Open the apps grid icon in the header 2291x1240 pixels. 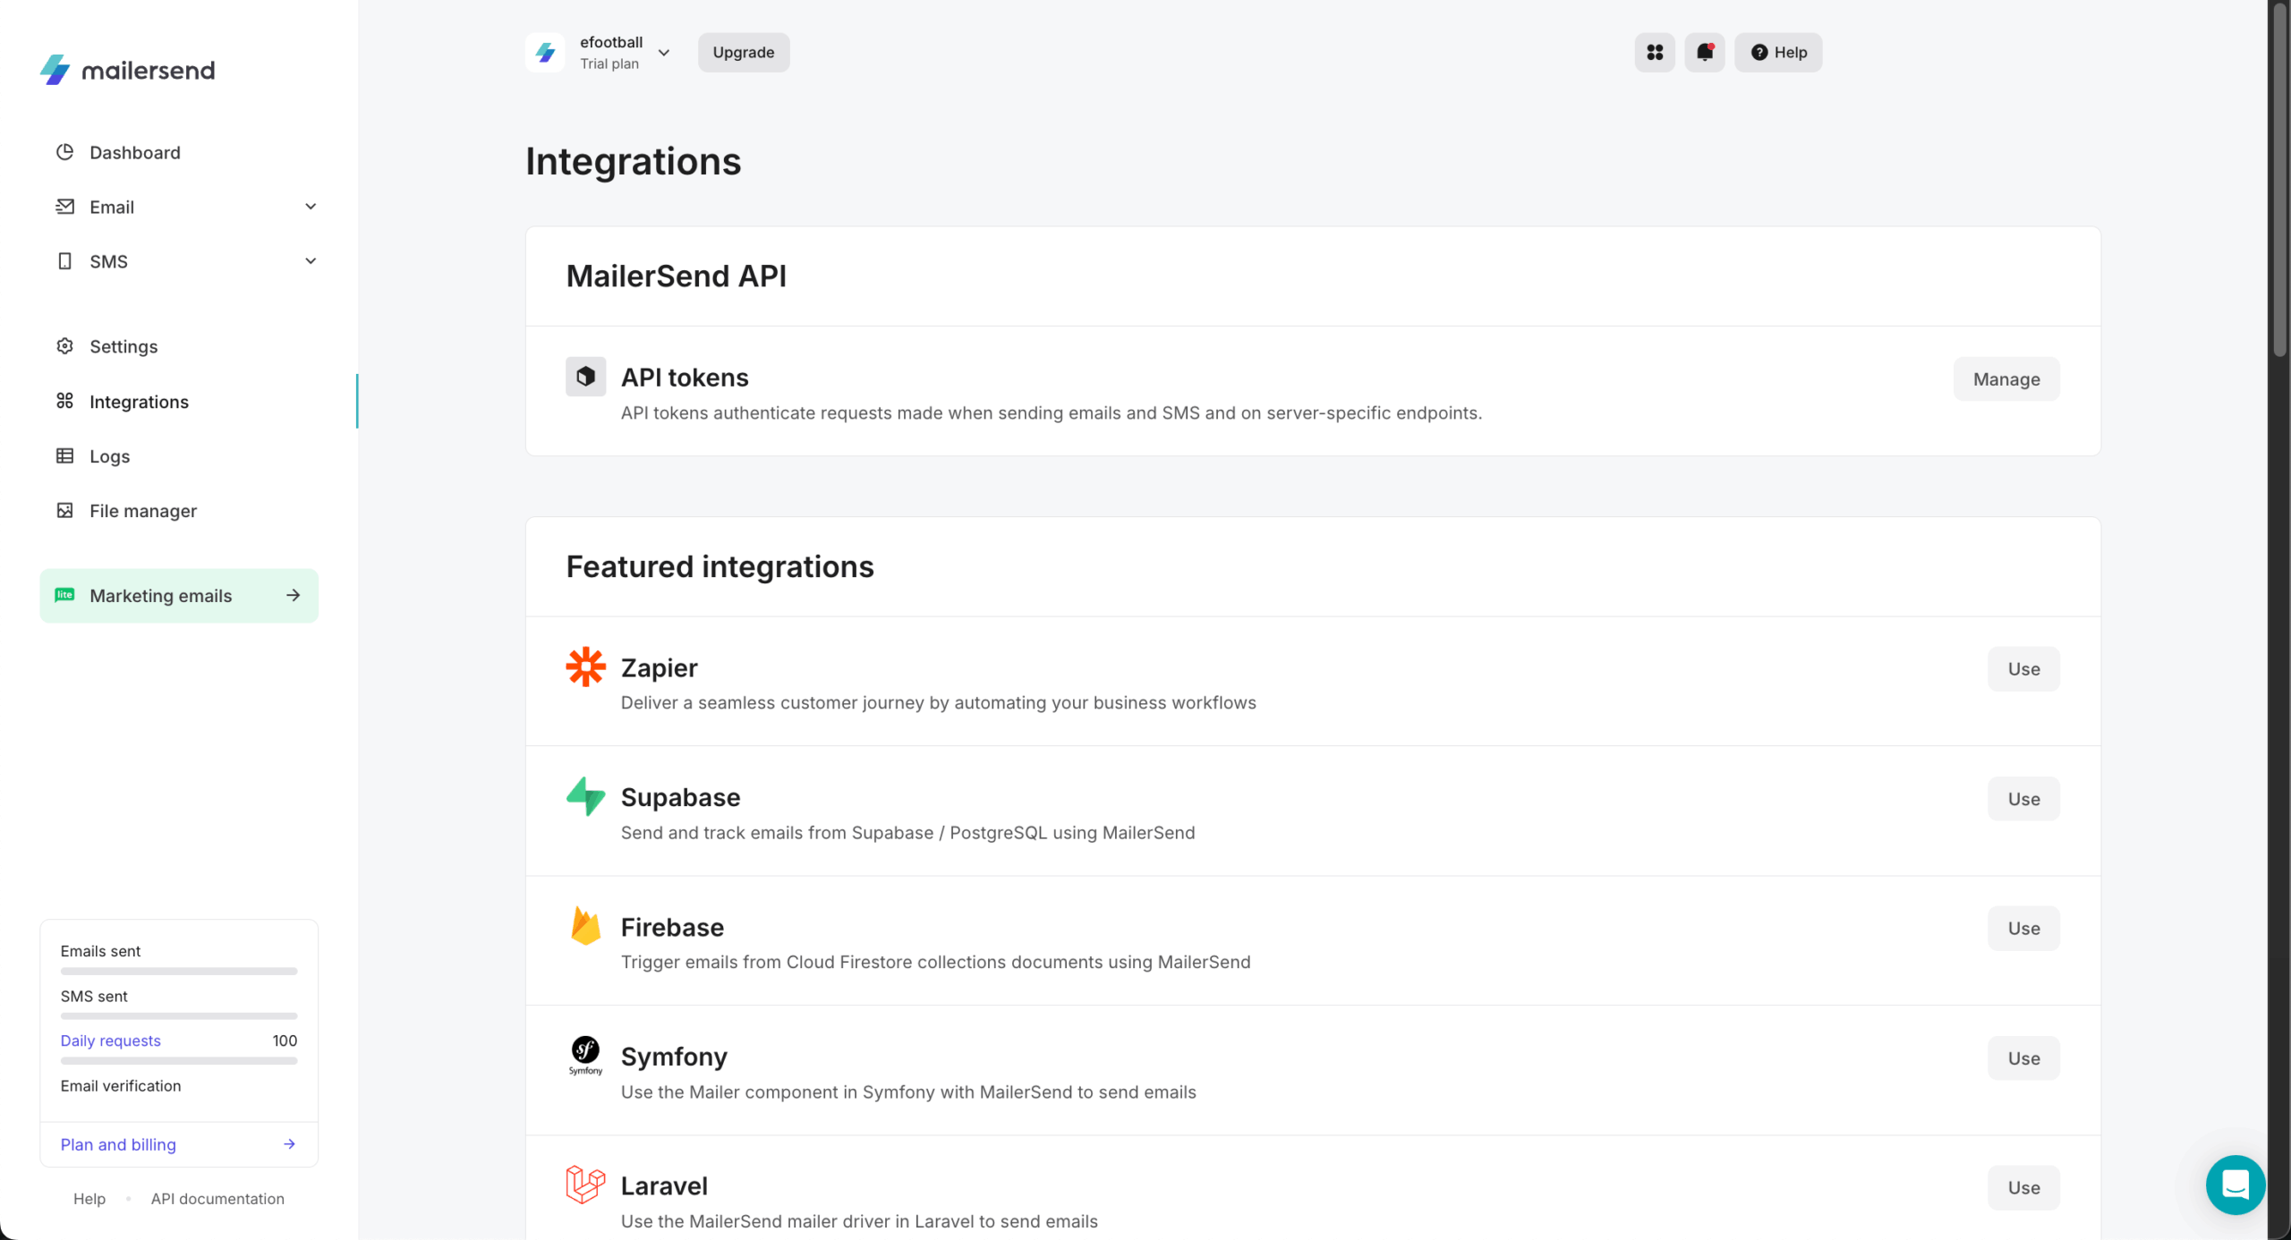click(x=1655, y=52)
